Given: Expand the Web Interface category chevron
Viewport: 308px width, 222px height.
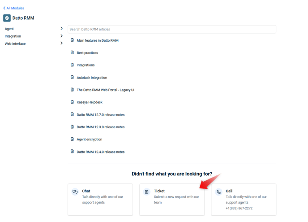Looking at the screenshot, I should (x=61, y=43).
